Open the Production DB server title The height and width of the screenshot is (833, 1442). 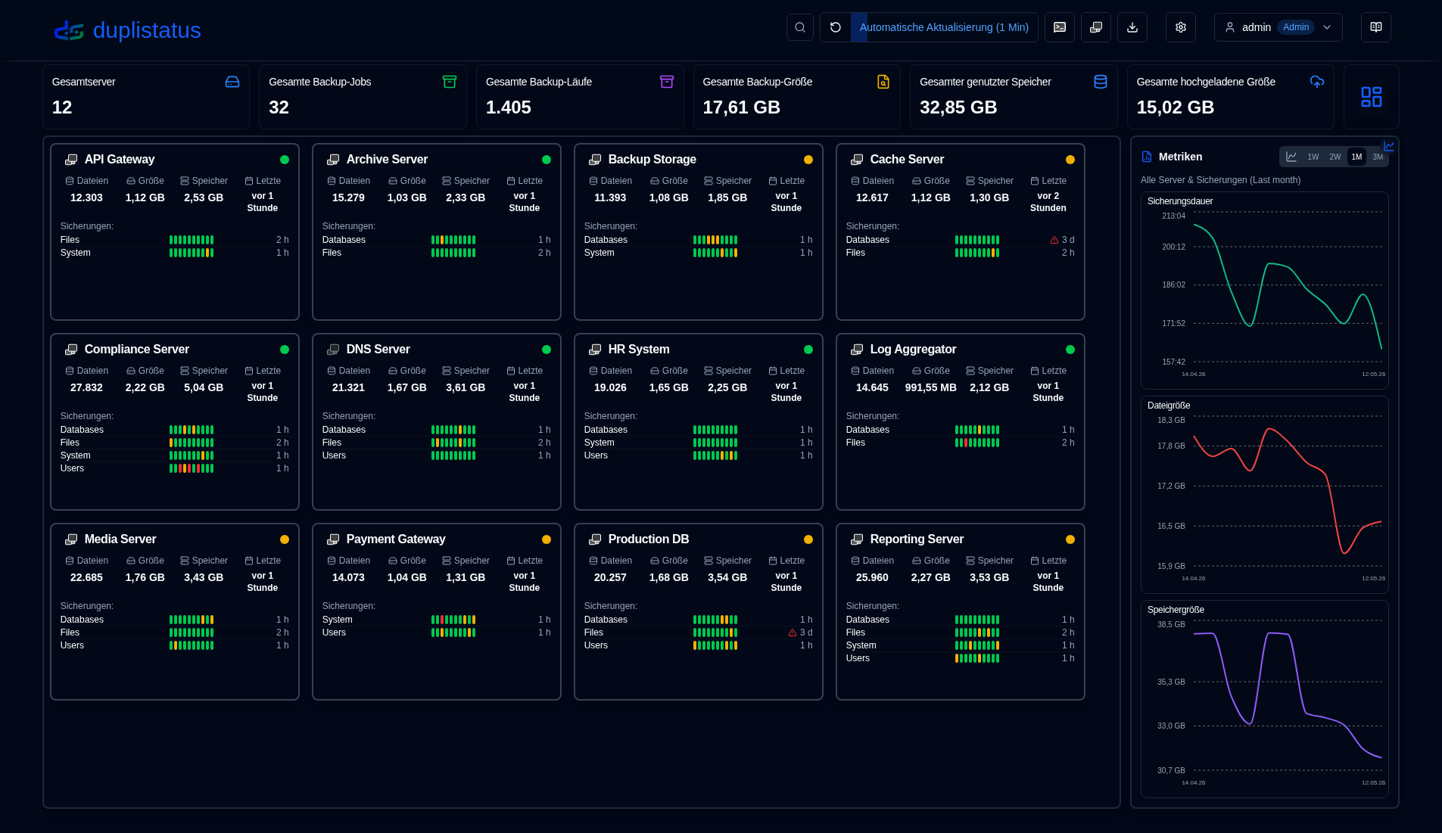649,539
